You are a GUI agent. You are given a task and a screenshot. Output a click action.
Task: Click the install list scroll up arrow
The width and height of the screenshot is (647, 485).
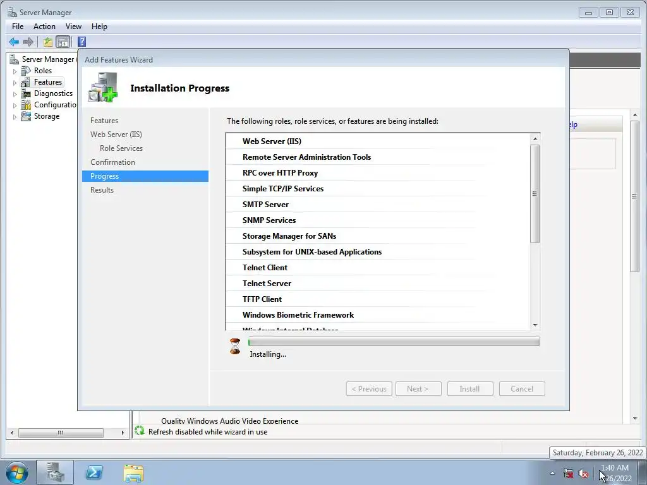[x=535, y=139]
